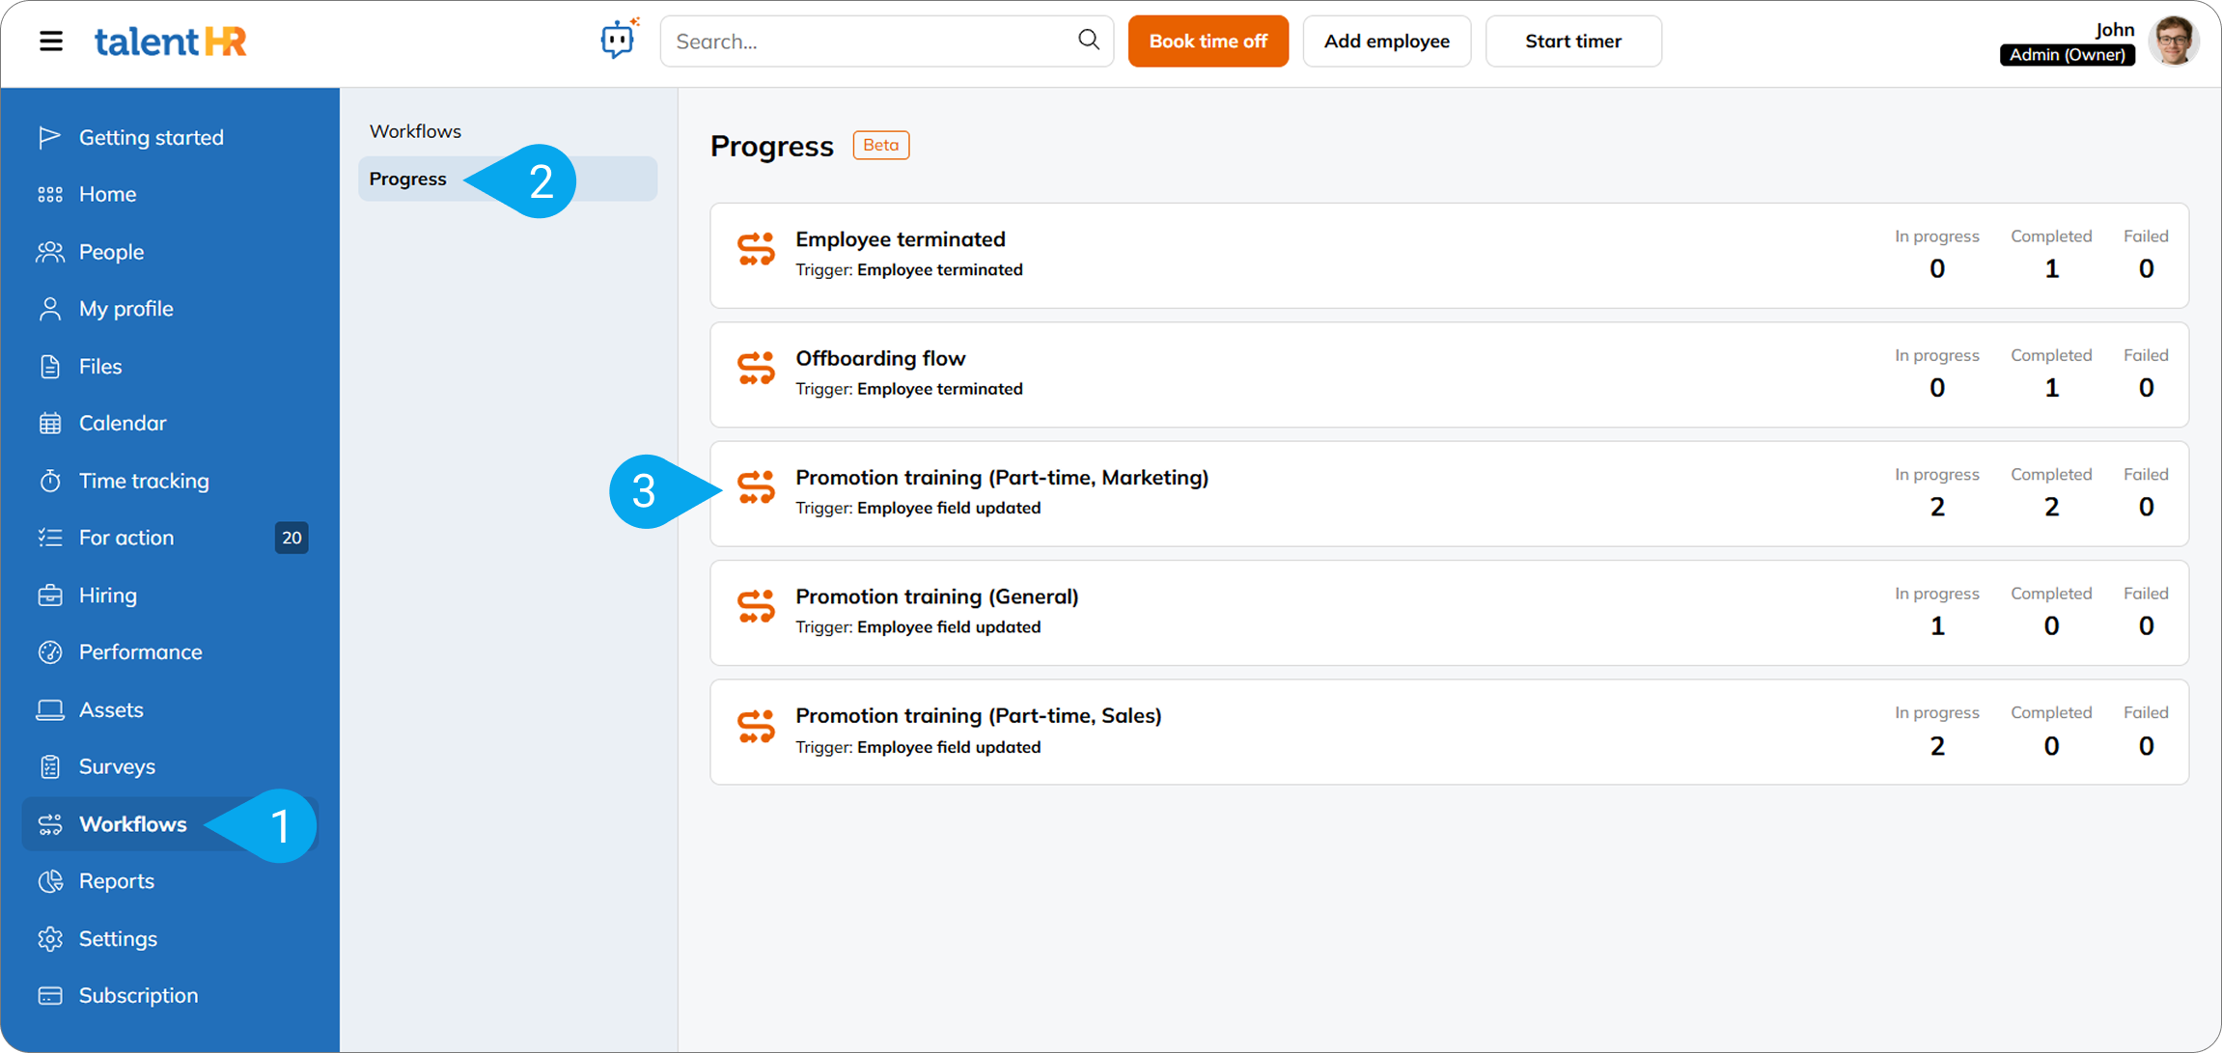The height and width of the screenshot is (1053, 2222).
Task: Click the Time tracking stopwatch icon
Action: (x=49, y=481)
